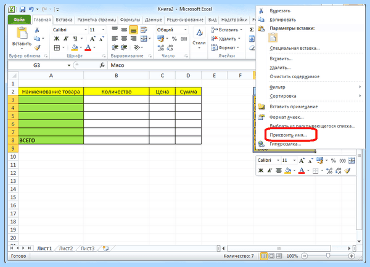Click decrease indent icon
The image size is (370, 267).
[115, 47]
